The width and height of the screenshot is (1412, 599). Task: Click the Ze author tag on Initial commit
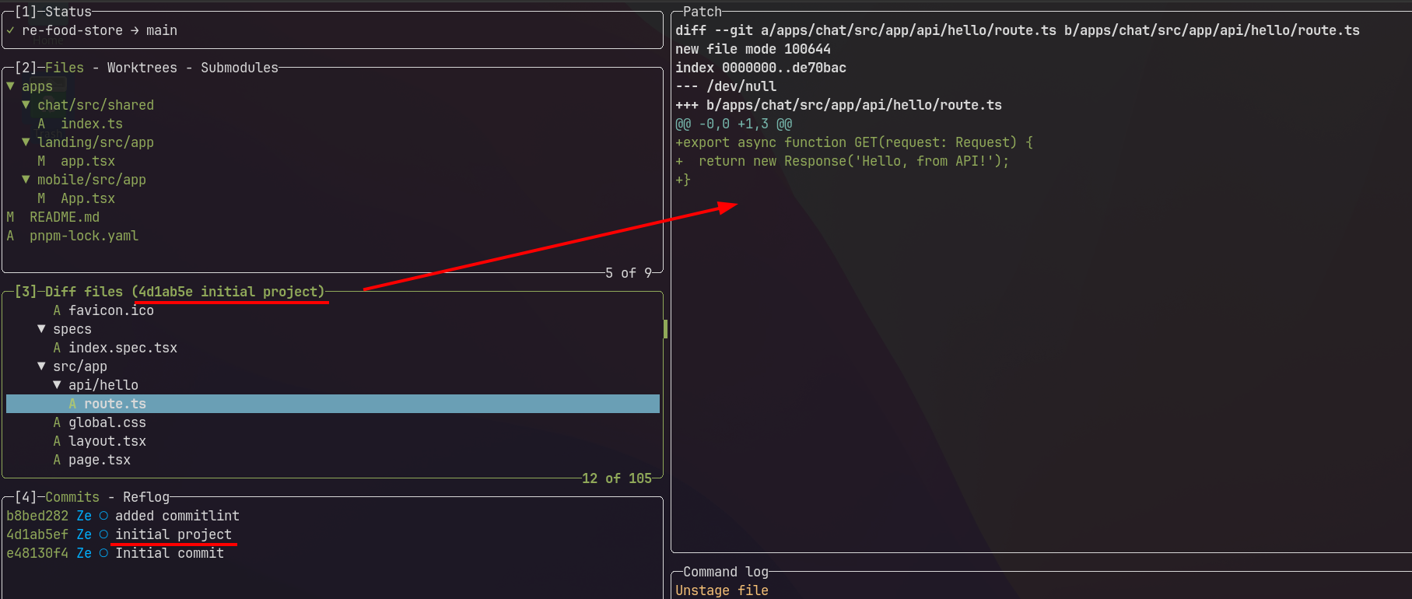tap(84, 553)
